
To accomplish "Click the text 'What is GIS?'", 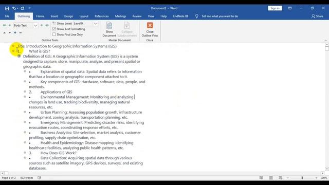I will pos(40,51).
